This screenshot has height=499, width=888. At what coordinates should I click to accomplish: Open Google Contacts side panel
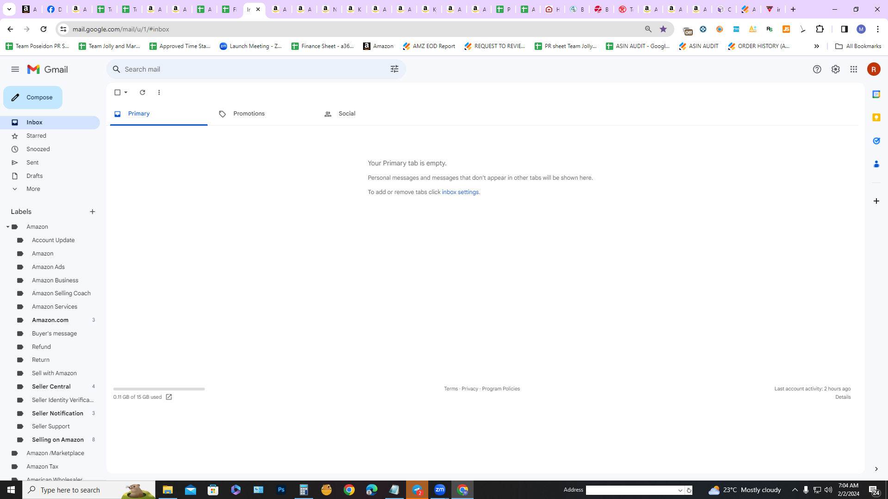[876, 164]
